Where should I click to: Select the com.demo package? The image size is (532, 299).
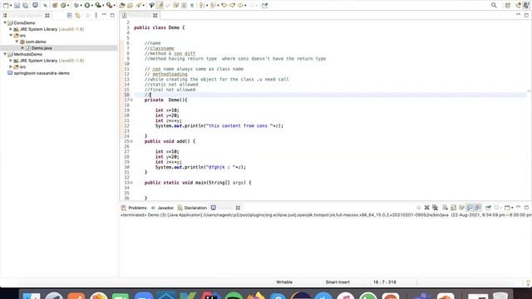point(36,42)
